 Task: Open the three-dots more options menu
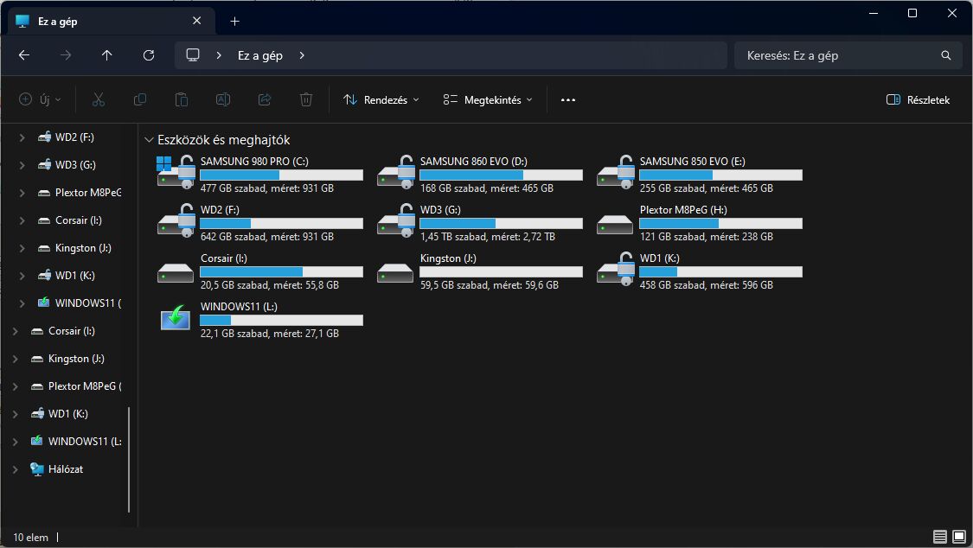click(x=567, y=99)
